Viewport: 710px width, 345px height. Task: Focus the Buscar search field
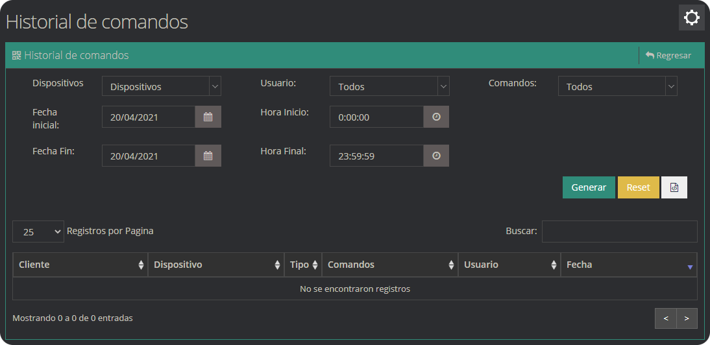619,232
